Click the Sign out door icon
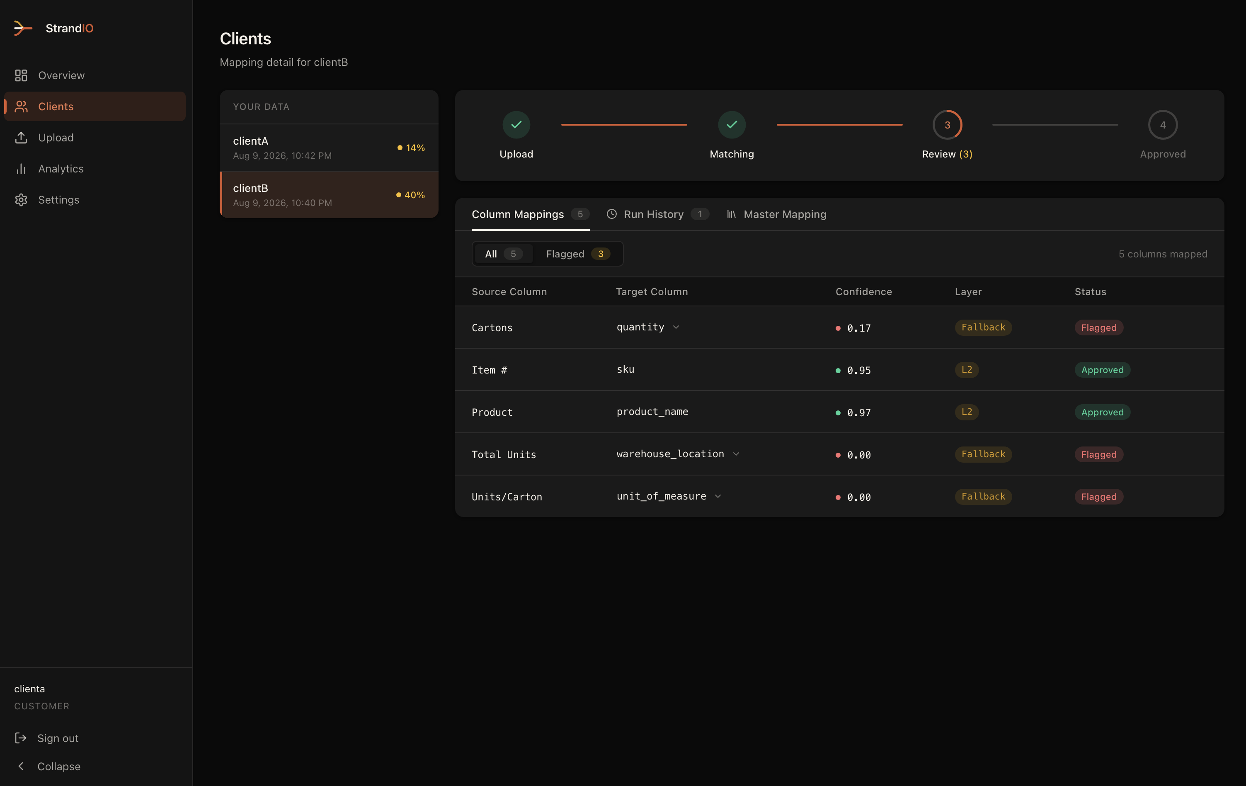Viewport: 1246px width, 786px height. click(x=21, y=738)
